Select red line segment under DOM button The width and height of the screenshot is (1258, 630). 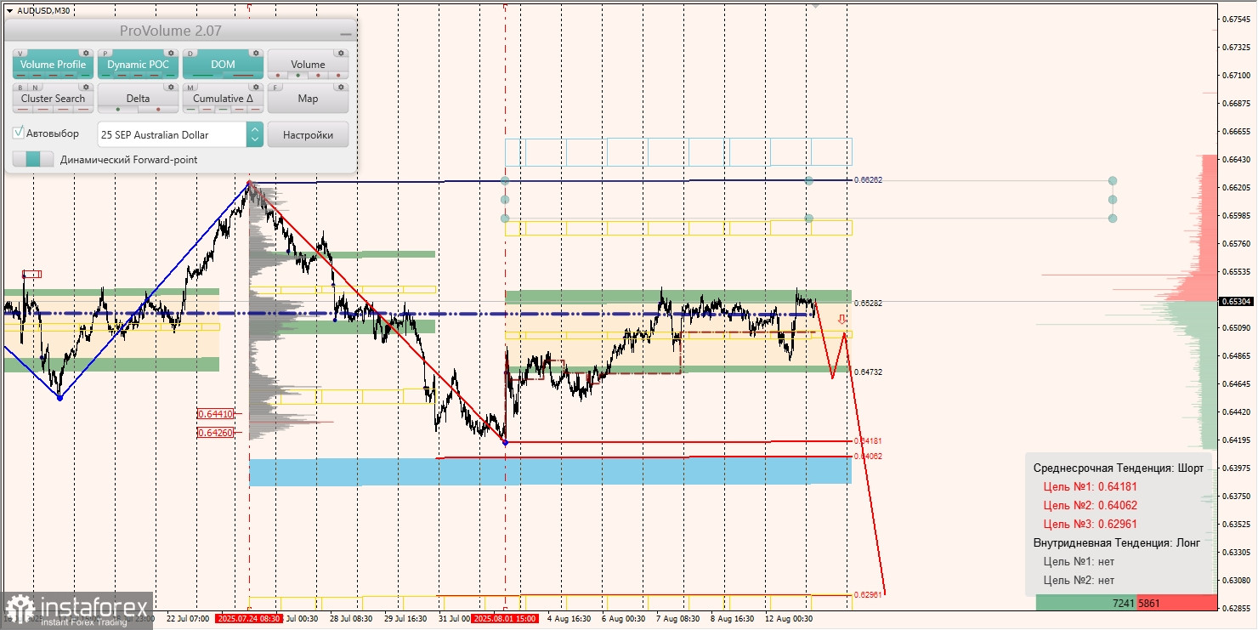click(245, 76)
